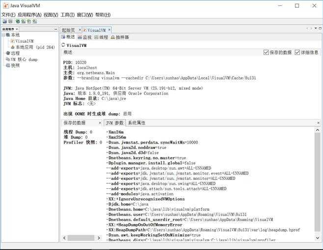Open the 应用程序(A) menu
The image size is (323, 250).
(x=29, y=15)
